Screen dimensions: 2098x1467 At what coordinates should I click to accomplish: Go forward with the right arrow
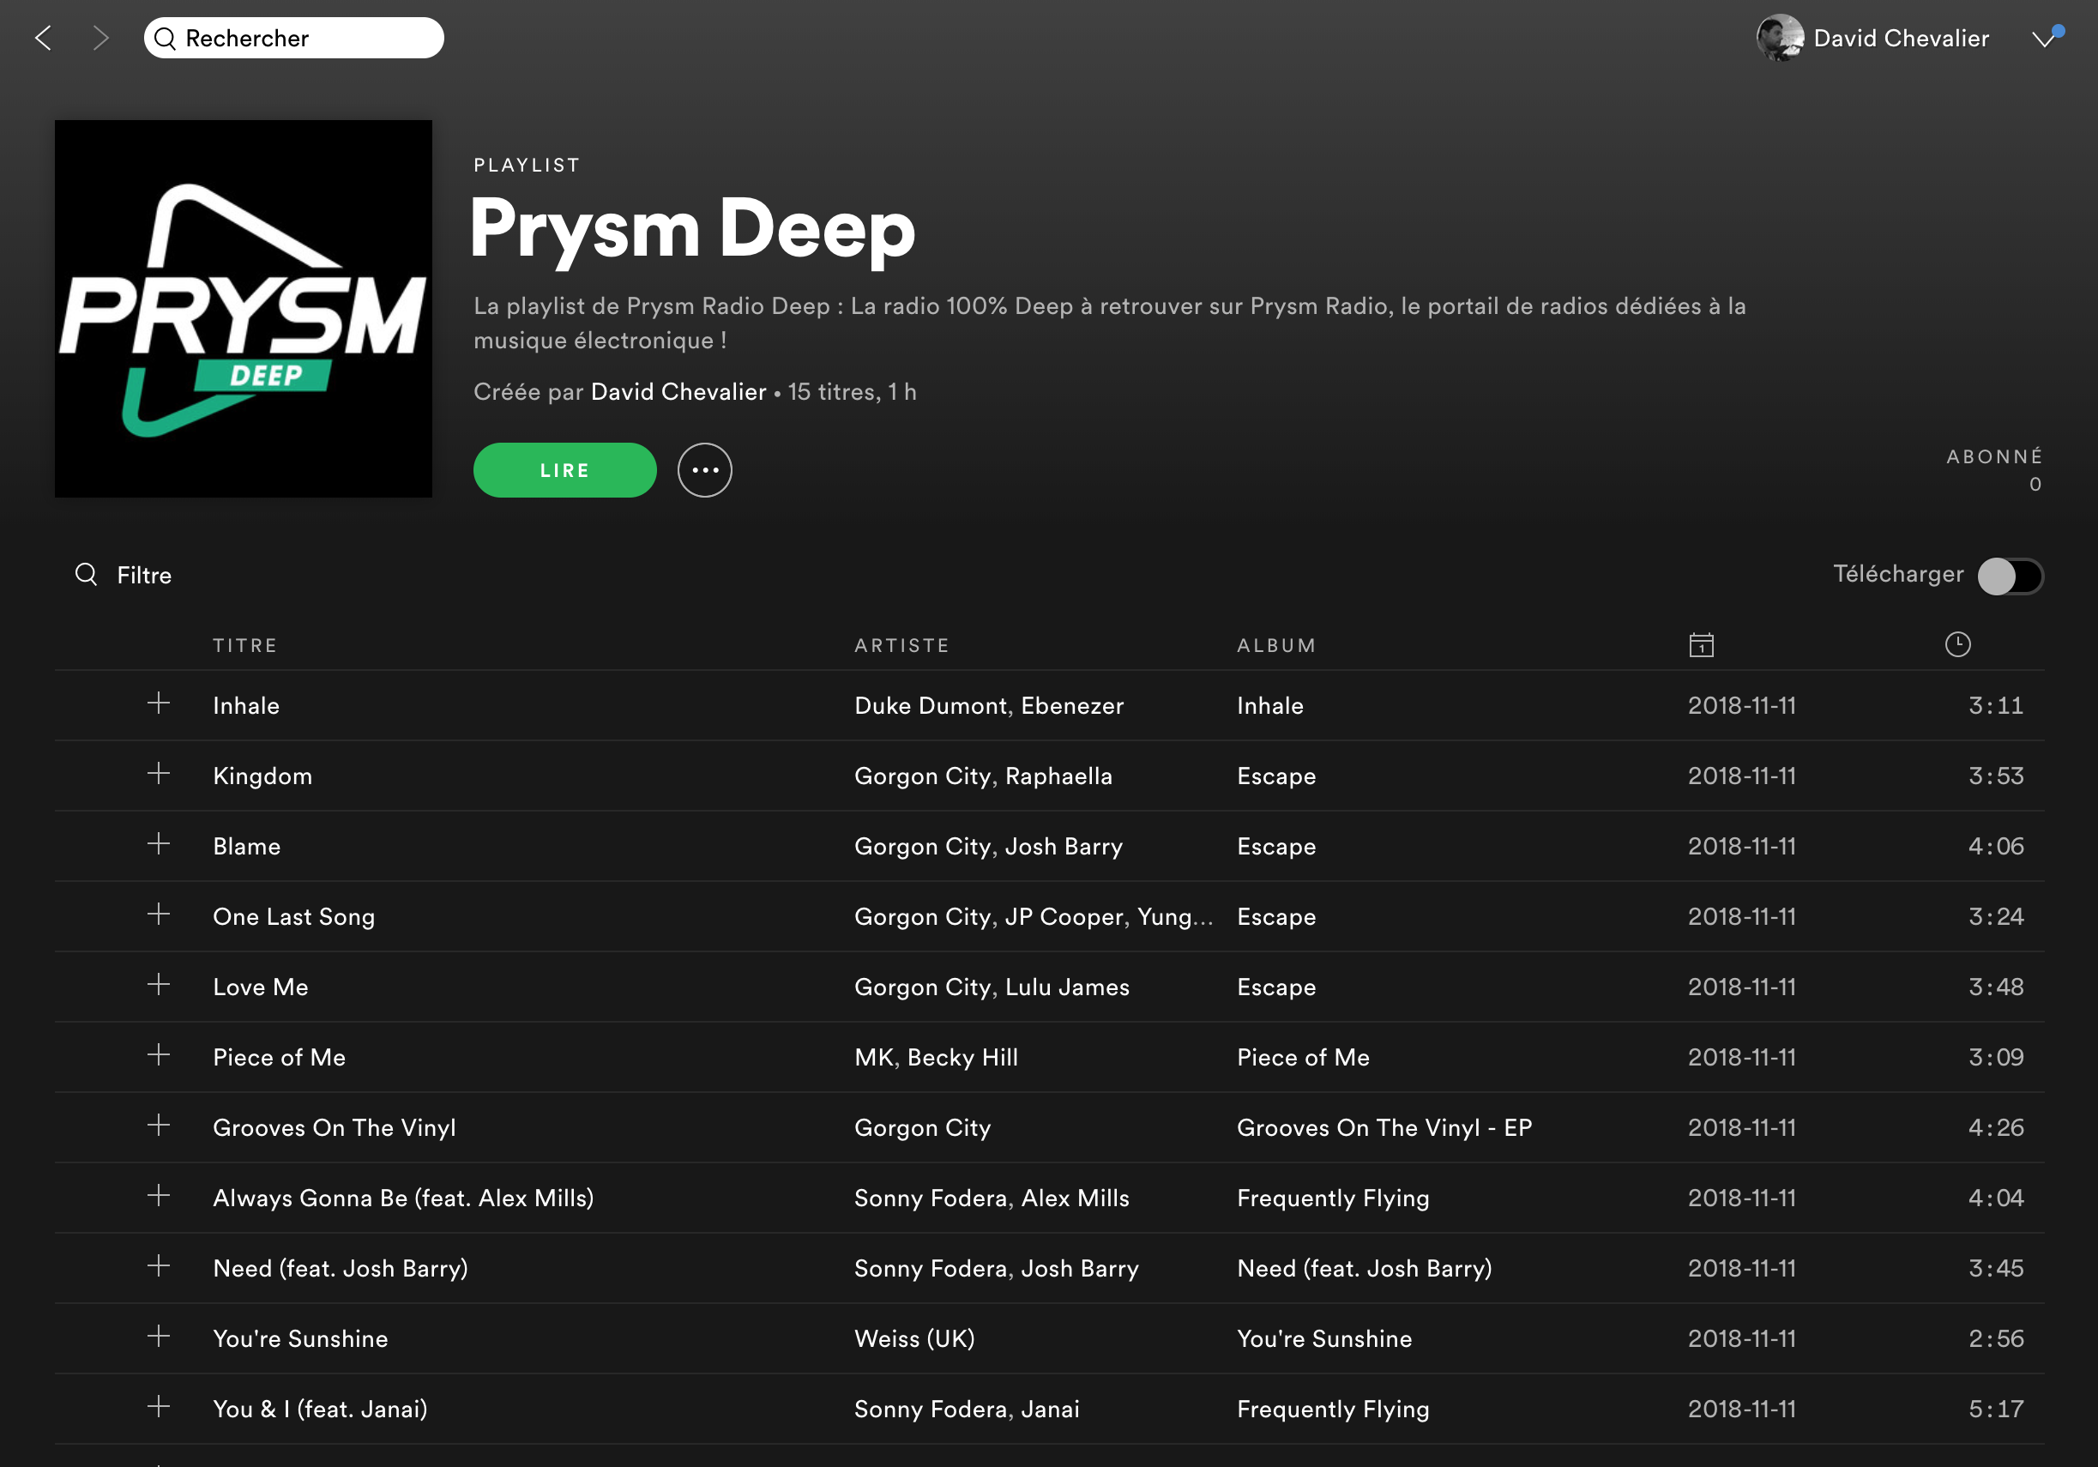pyautogui.click(x=100, y=38)
